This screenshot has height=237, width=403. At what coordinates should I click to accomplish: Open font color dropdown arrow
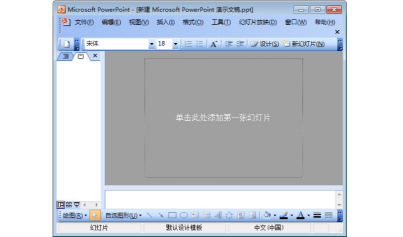(x=309, y=215)
